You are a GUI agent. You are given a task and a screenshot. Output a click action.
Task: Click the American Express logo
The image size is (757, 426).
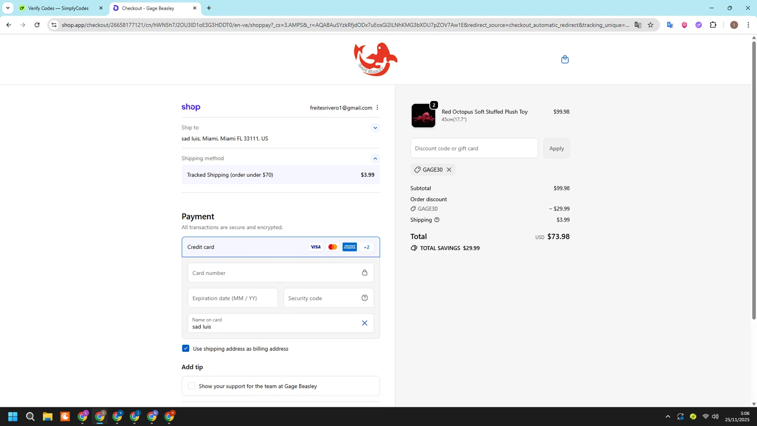350,247
